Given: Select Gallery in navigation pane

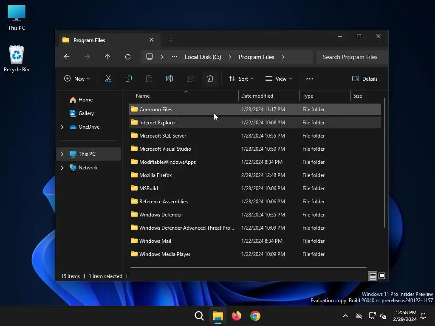Looking at the screenshot, I should pos(89,113).
